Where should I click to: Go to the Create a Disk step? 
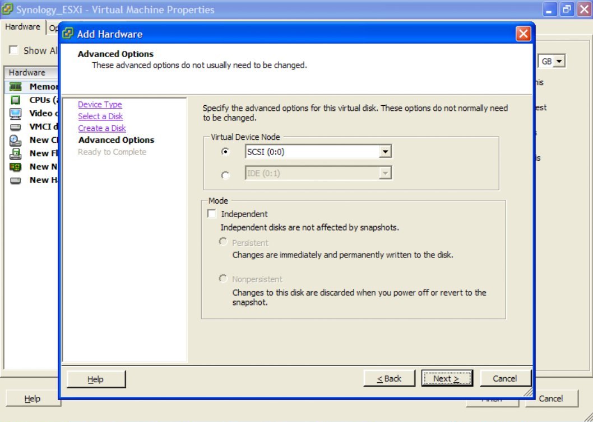(102, 128)
